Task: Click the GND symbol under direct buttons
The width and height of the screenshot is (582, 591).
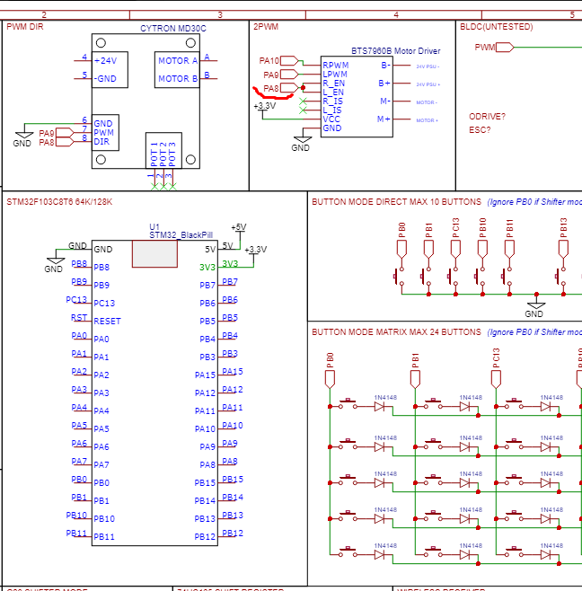Action: coord(533,309)
